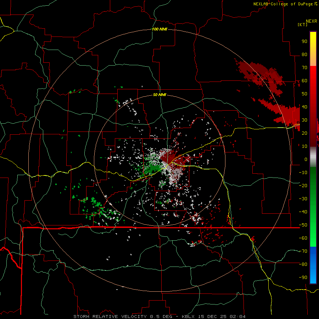Click the -60 scale value

point(303,238)
